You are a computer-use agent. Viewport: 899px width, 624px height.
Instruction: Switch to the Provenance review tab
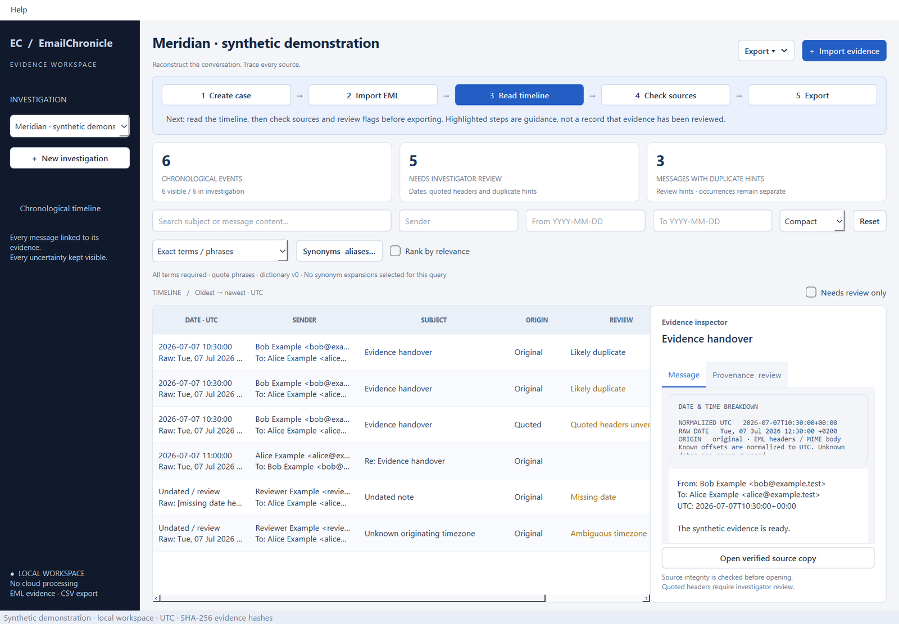(x=747, y=375)
